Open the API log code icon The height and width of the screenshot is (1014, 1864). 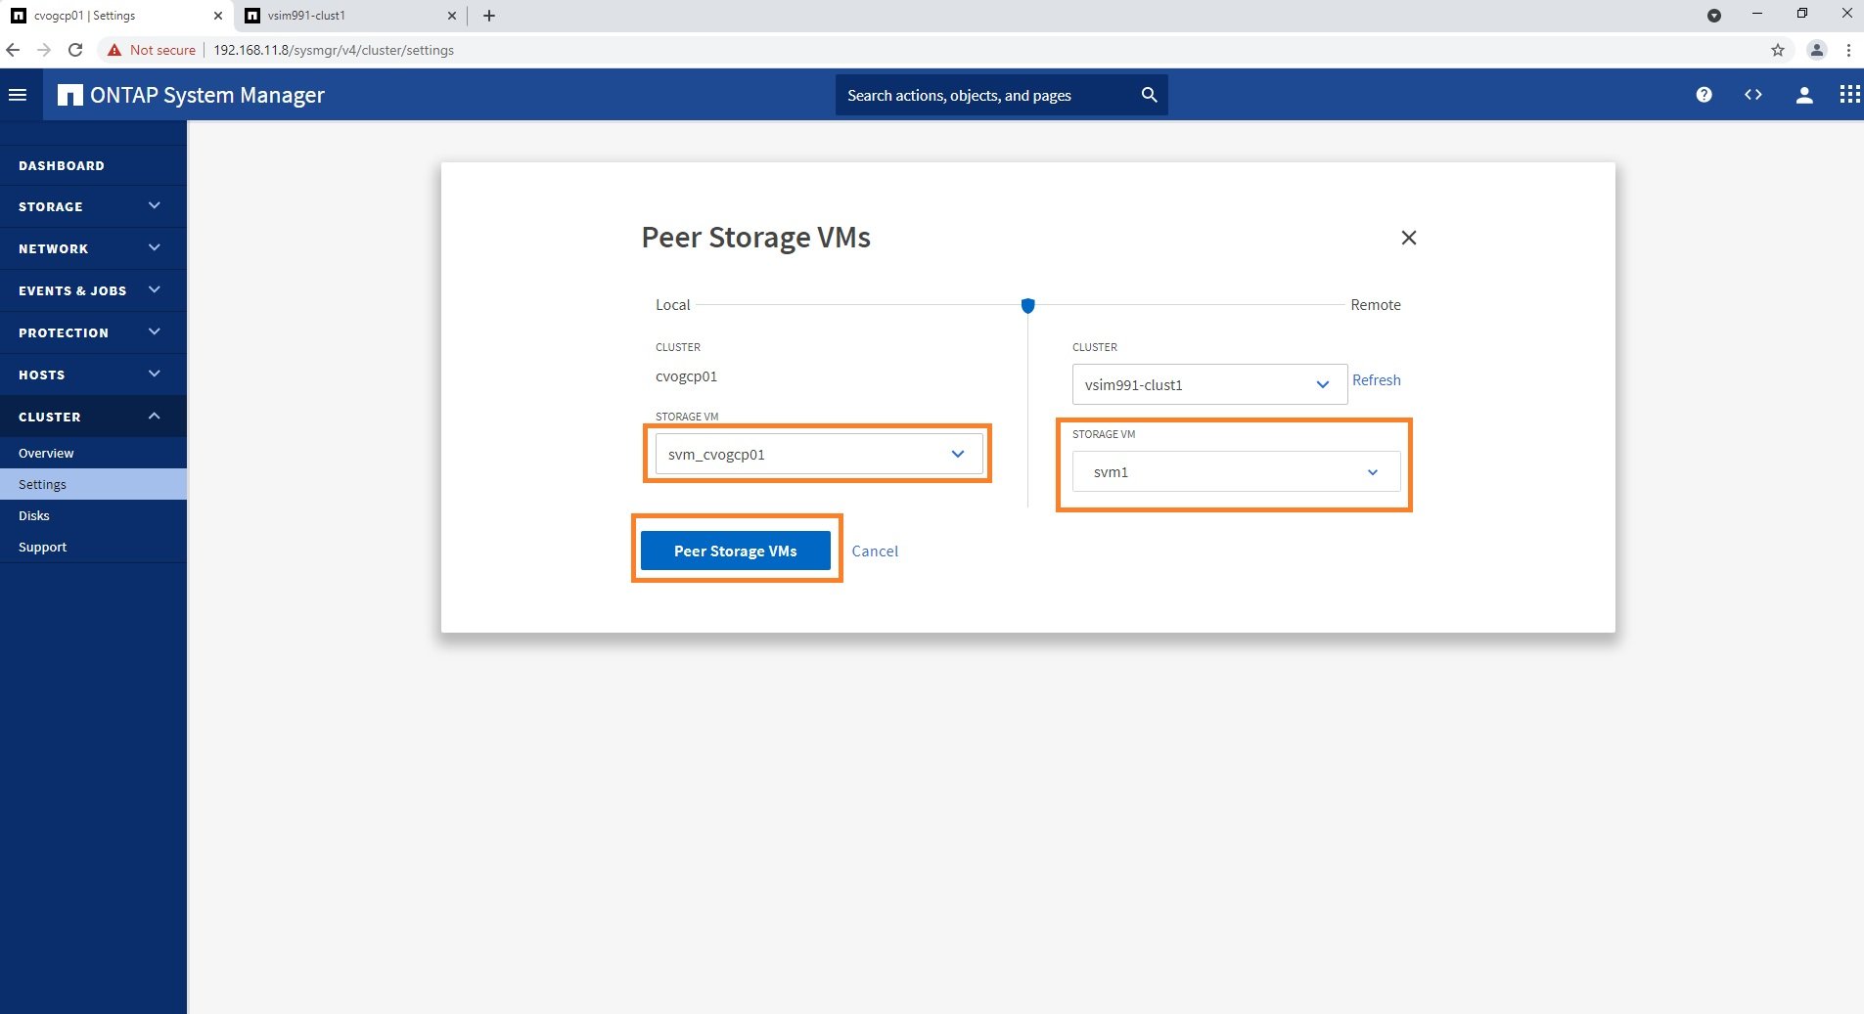[x=1752, y=95]
